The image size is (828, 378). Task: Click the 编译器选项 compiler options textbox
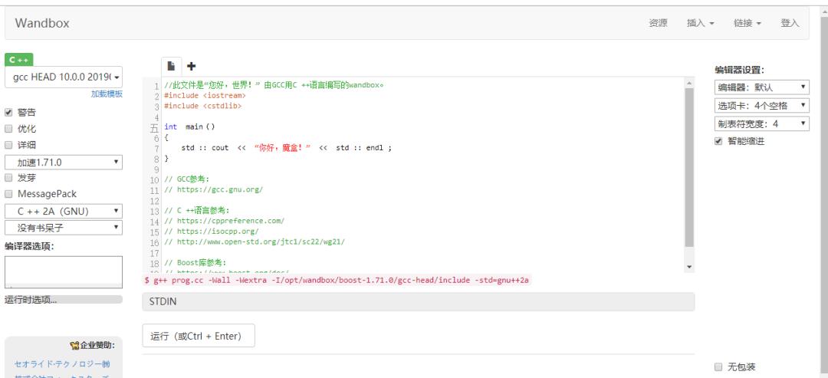click(x=64, y=272)
